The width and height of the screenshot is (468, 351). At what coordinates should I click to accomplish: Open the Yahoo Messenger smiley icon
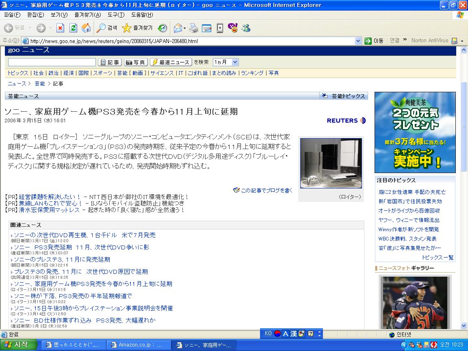click(x=233, y=28)
